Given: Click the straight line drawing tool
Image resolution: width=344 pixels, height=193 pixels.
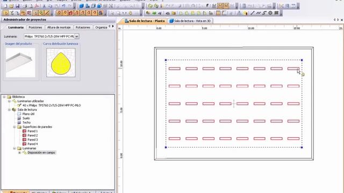Looking at the screenshot, I should pyautogui.click(x=252, y=13).
